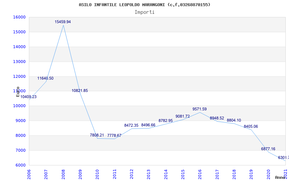
Task: Click the 2020 x-axis year label
Action: click(x=268, y=174)
